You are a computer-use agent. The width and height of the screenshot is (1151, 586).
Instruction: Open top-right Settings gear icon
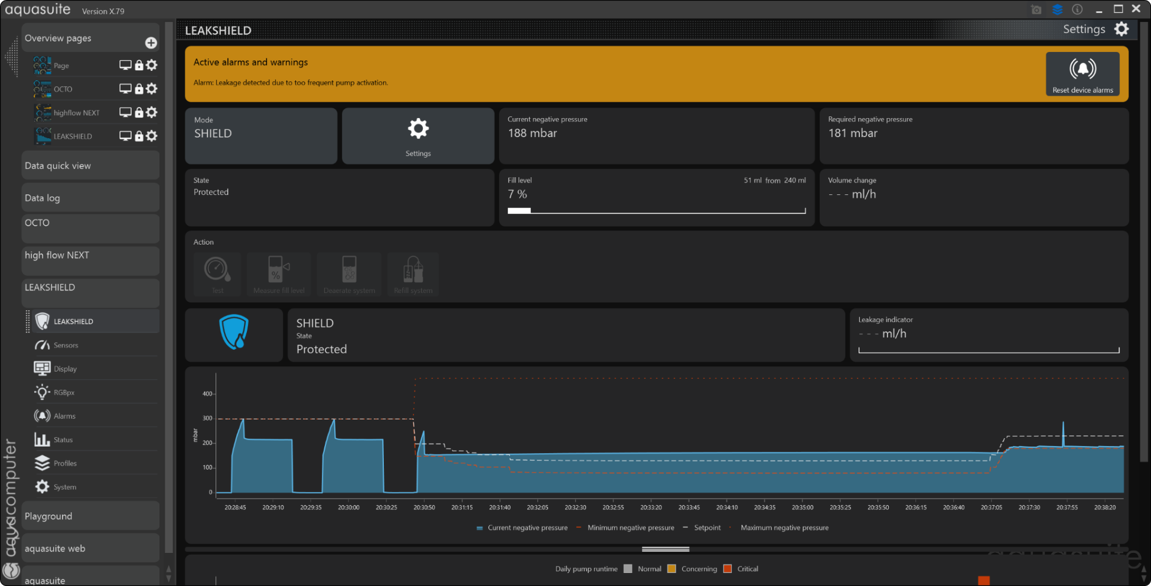[x=1121, y=30]
